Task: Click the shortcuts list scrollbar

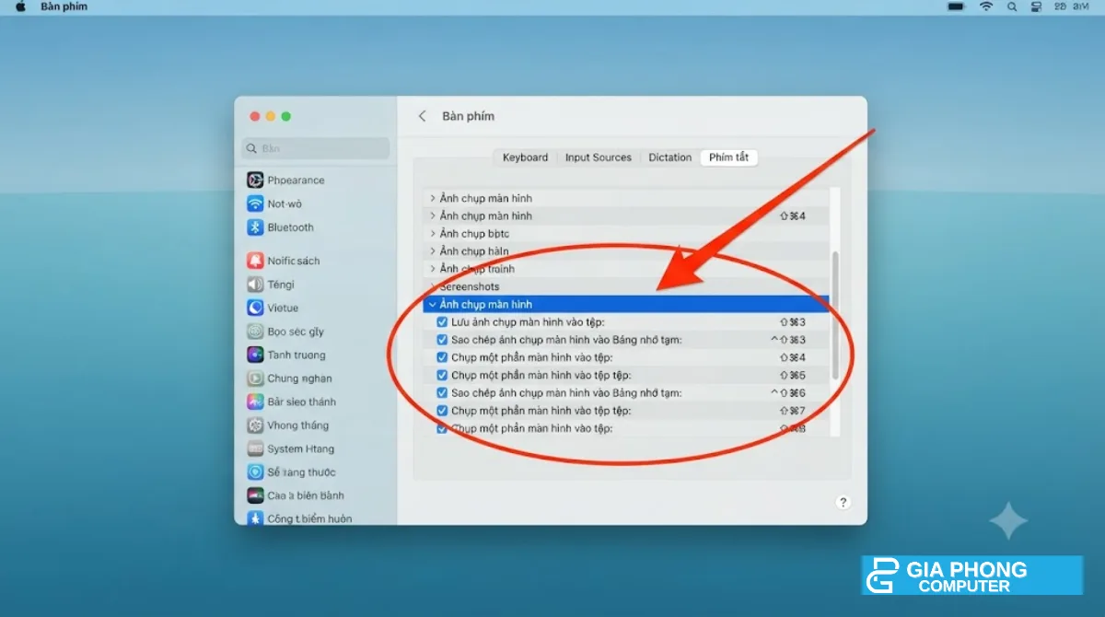Action: 835,314
